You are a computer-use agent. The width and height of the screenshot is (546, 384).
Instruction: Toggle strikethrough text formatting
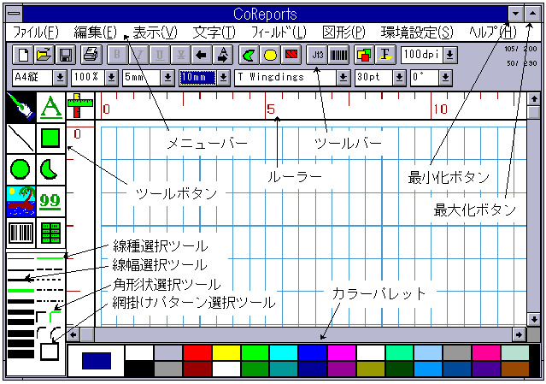pos(181,55)
